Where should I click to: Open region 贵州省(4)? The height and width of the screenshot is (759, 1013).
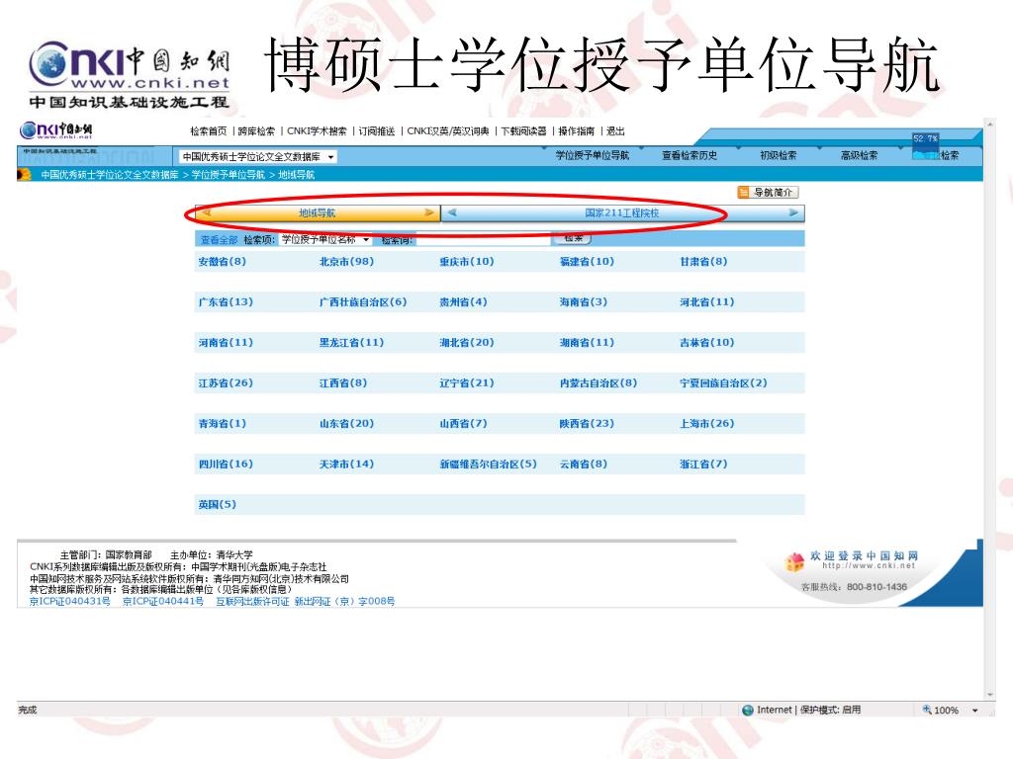click(463, 302)
